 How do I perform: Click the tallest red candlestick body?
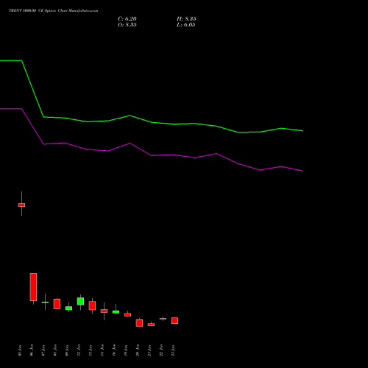pyautogui.click(x=33, y=287)
